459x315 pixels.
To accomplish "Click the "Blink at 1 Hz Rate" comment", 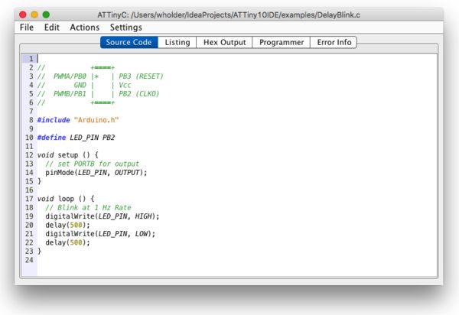I will 83,207.
